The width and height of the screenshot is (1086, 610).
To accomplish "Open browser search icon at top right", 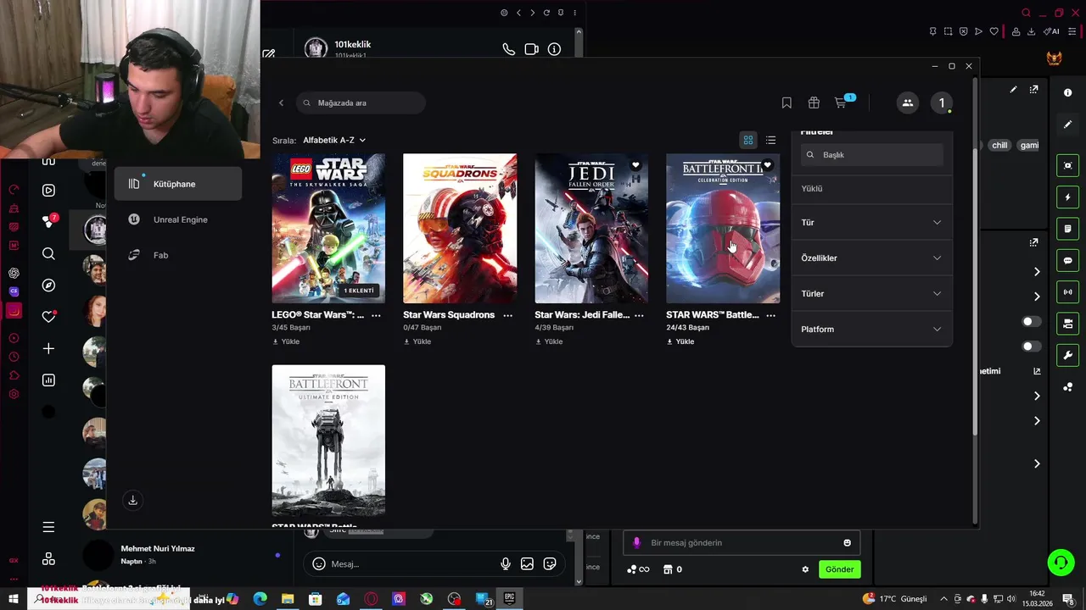I will click(1026, 13).
